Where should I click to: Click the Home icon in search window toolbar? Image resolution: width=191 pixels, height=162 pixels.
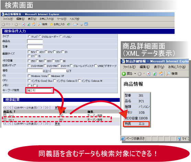[x=34, y=24]
